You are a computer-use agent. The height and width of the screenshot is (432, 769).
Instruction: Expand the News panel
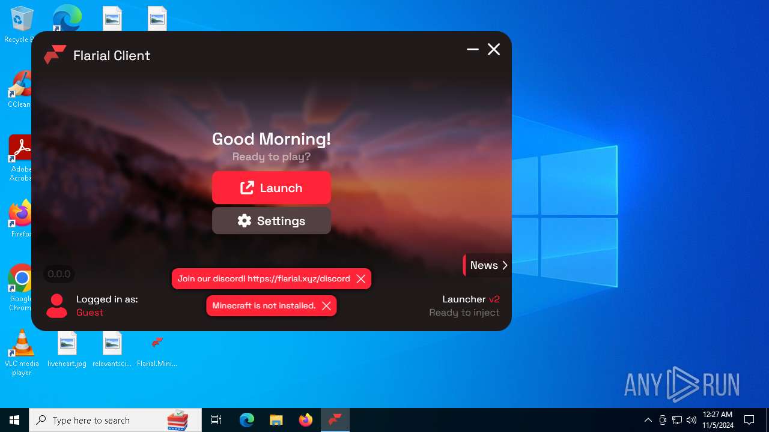(x=487, y=265)
